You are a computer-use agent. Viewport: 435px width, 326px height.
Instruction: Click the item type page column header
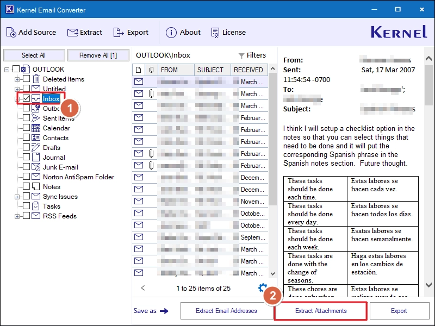click(x=139, y=70)
